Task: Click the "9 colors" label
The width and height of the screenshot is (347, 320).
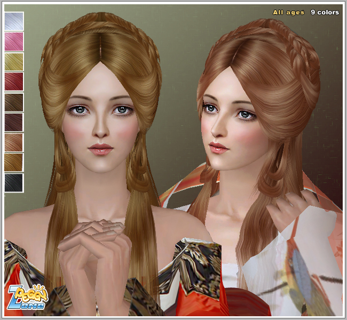Action: (325, 12)
